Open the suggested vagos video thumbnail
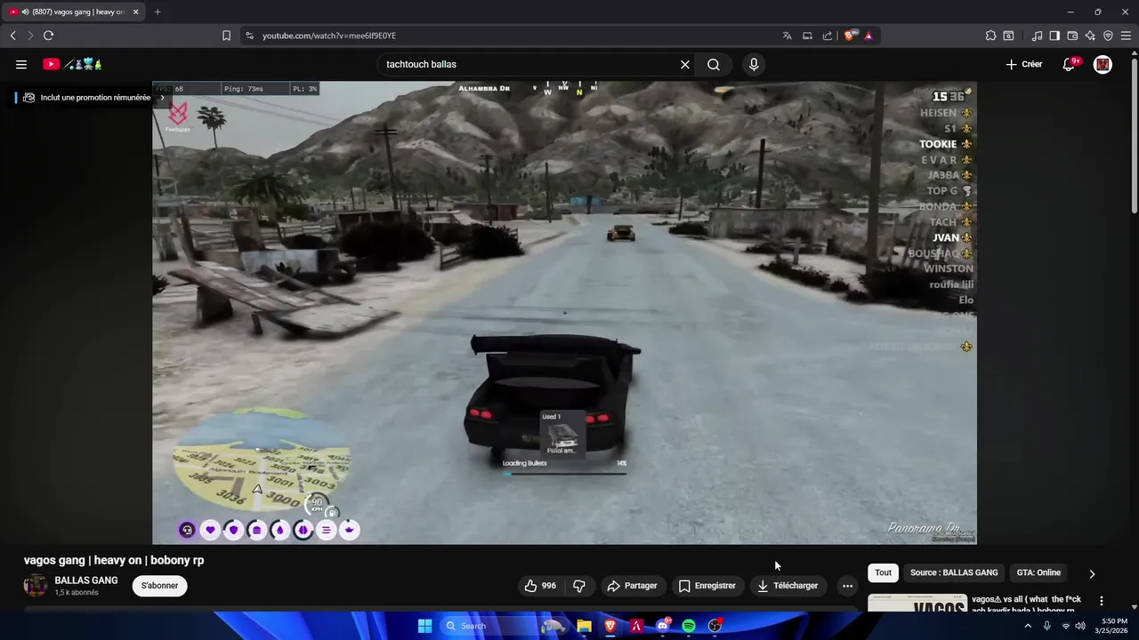This screenshot has width=1139, height=640. [x=917, y=604]
